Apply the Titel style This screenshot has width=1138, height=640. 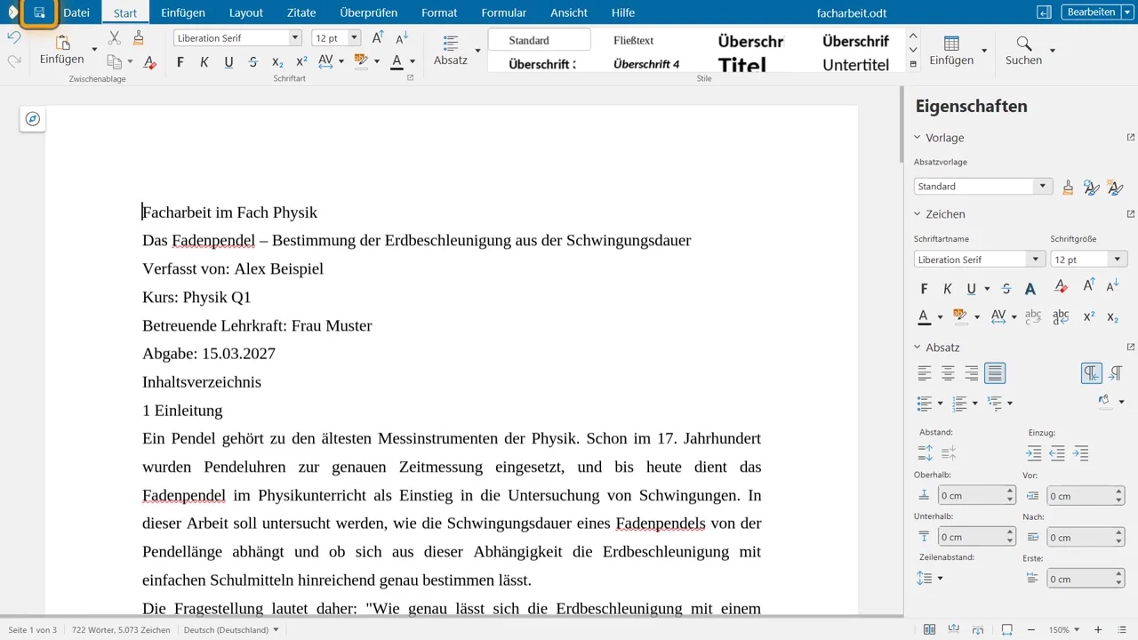[742, 65]
